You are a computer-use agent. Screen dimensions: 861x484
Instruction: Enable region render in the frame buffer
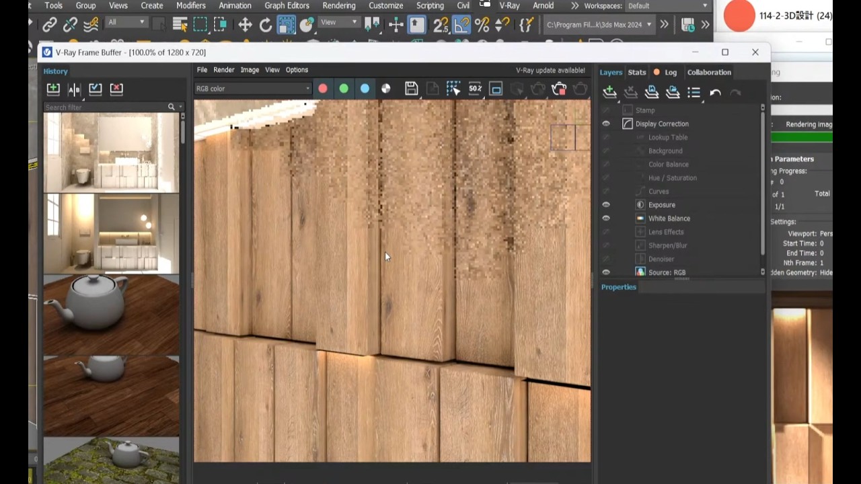point(496,89)
